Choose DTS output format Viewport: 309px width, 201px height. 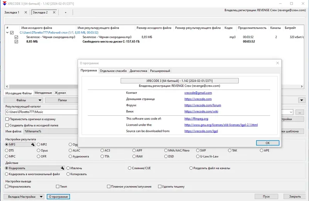pyautogui.click(x=7, y=150)
